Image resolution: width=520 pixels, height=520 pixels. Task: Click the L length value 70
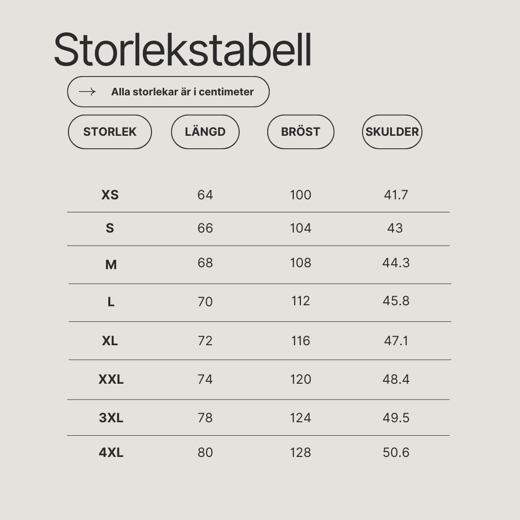pyautogui.click(x=205, y=302)
